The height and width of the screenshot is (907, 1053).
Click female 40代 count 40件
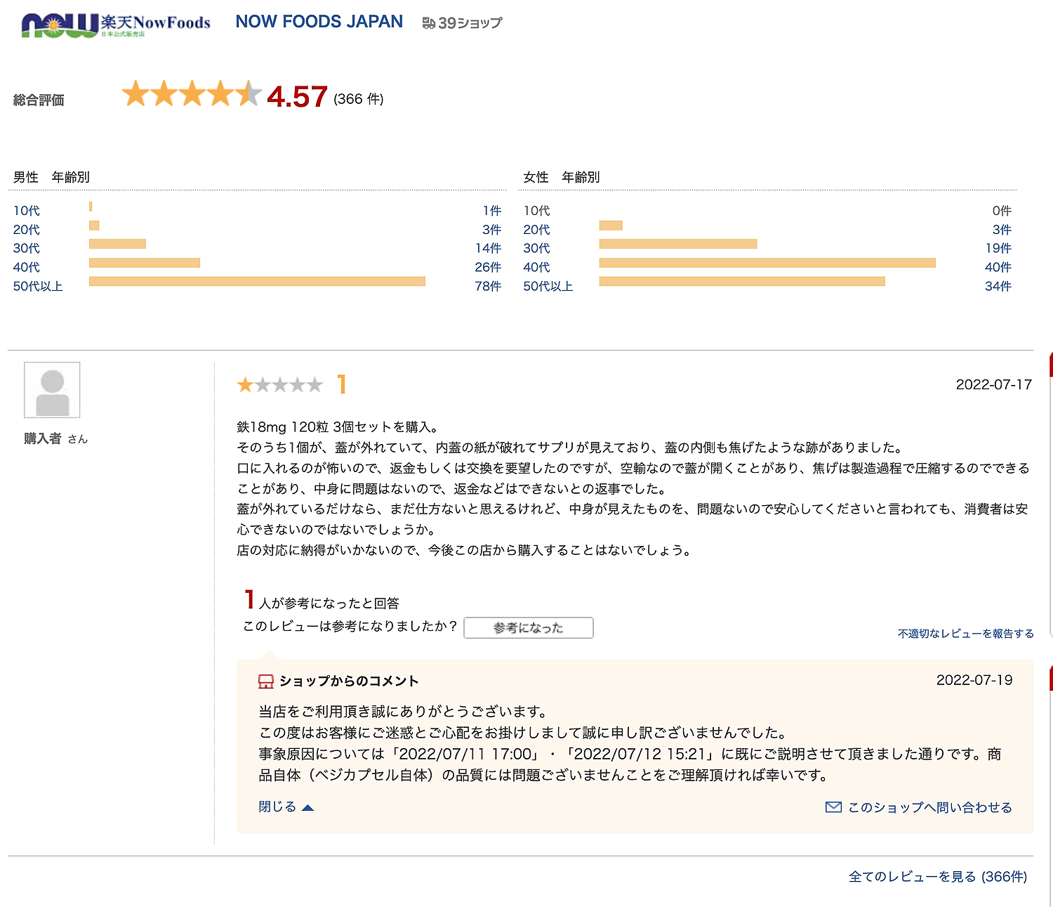tap(998, 267)
